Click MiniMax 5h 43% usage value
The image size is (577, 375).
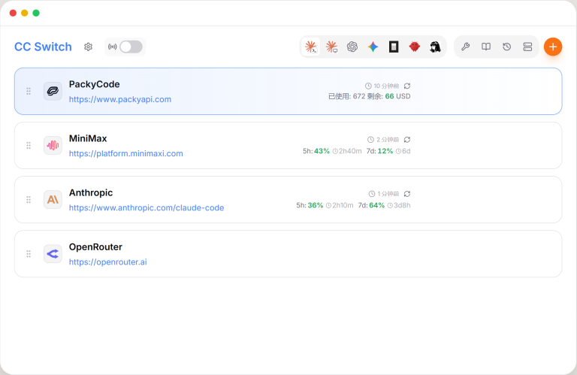click(x=322, y=151)
